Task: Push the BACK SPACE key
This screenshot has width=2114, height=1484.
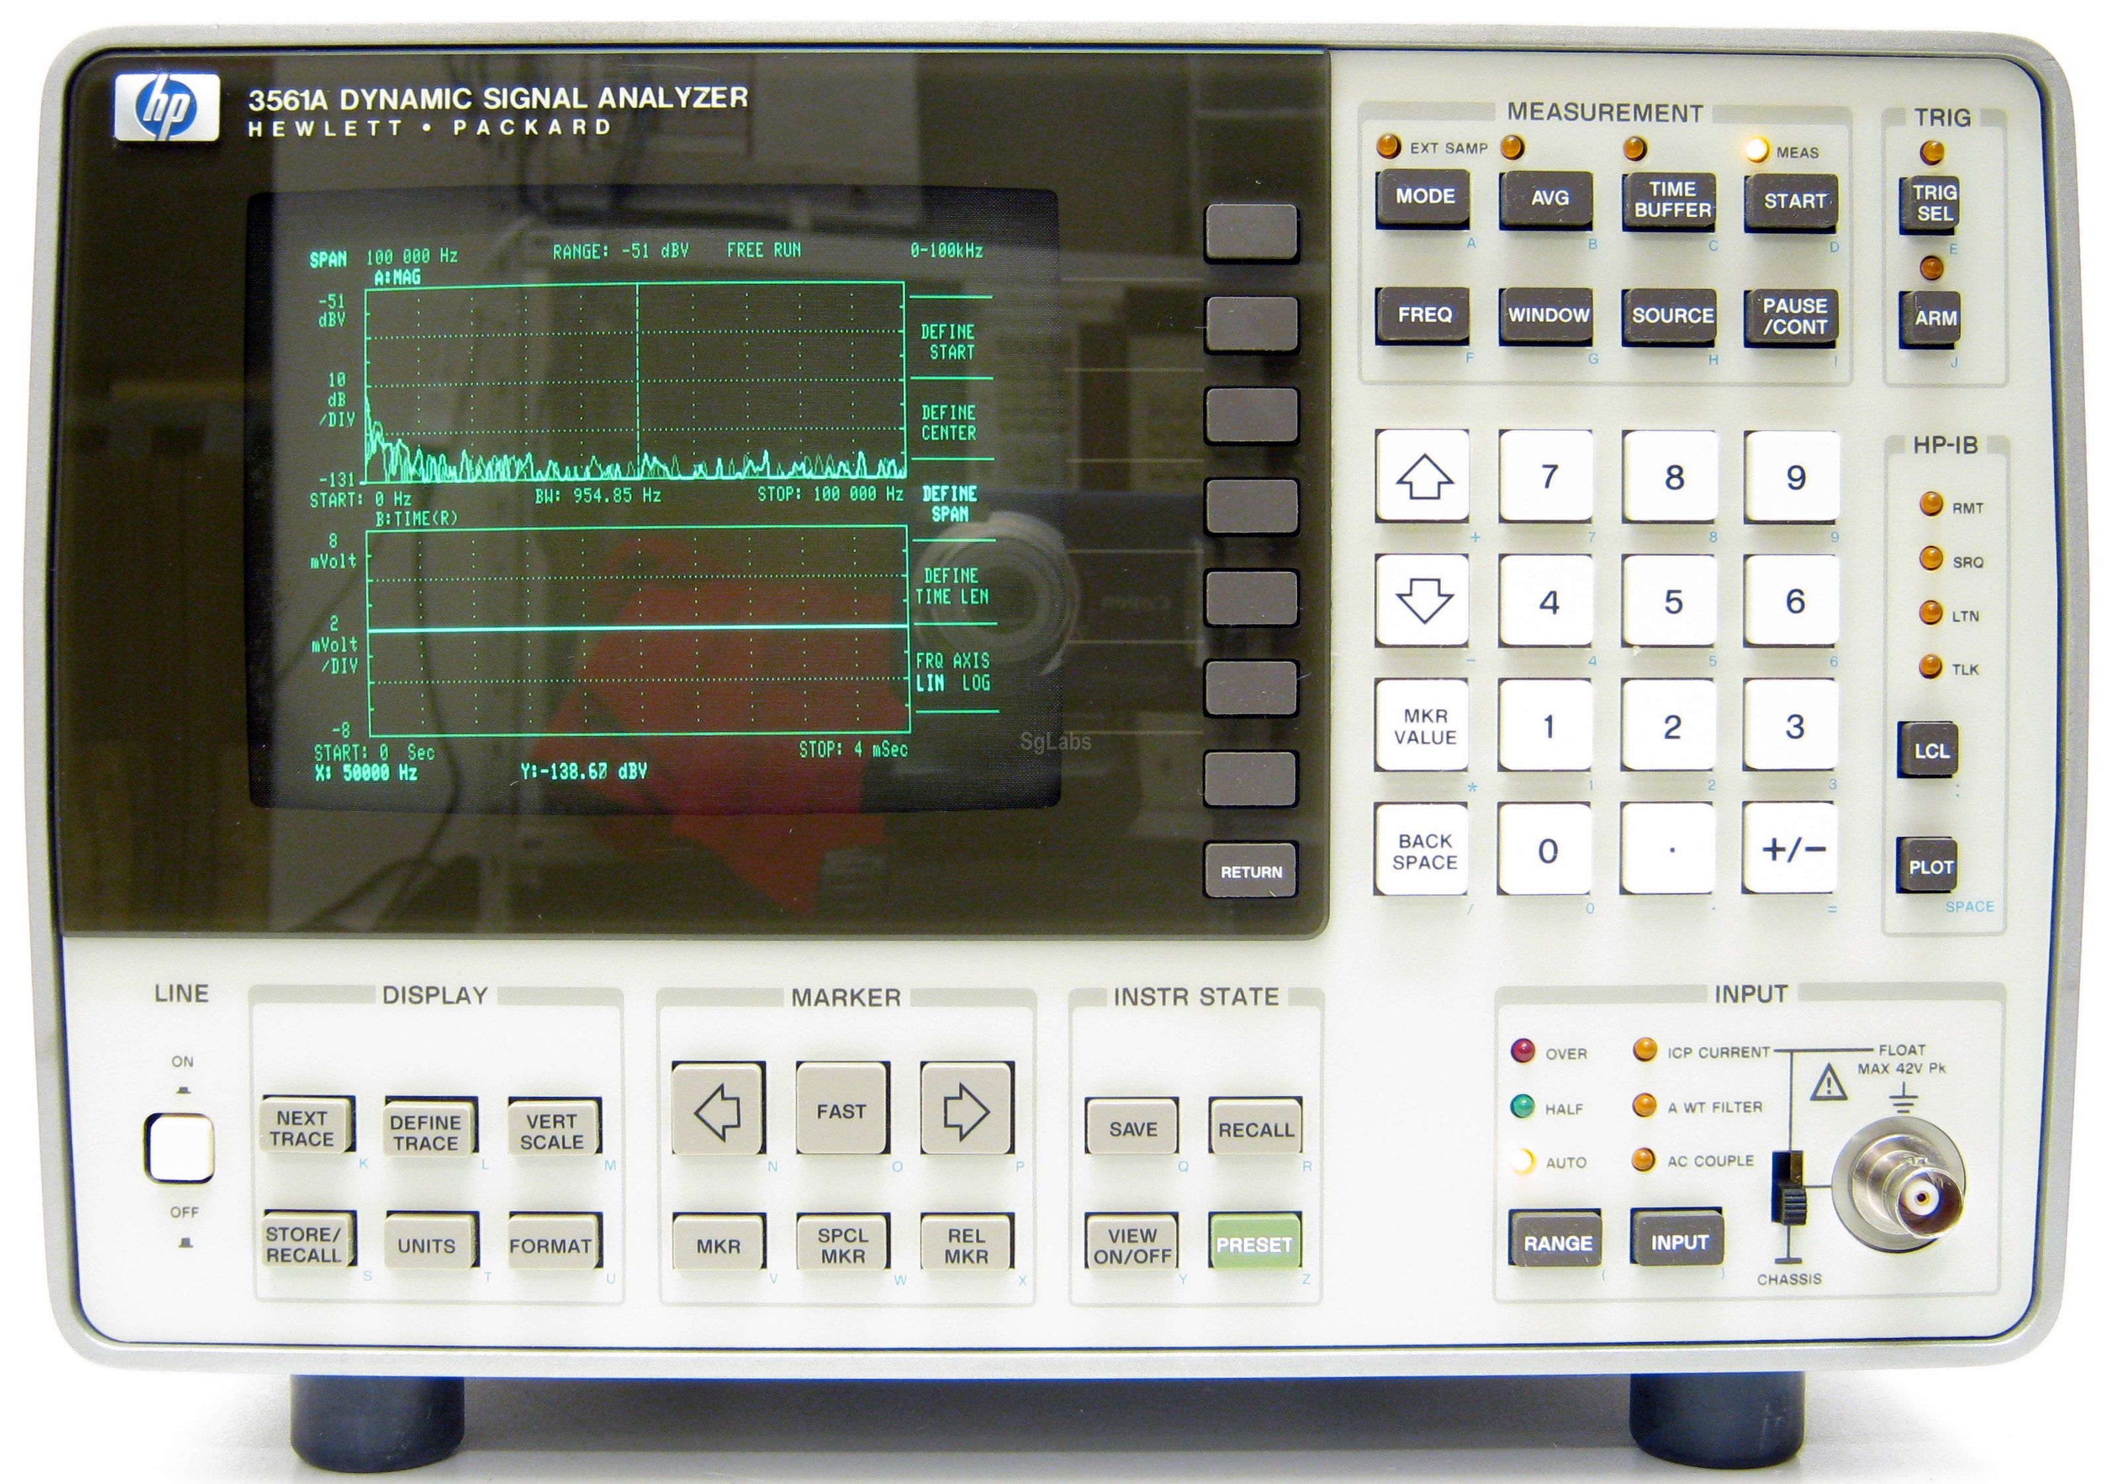Action: tap(1423, 849)
